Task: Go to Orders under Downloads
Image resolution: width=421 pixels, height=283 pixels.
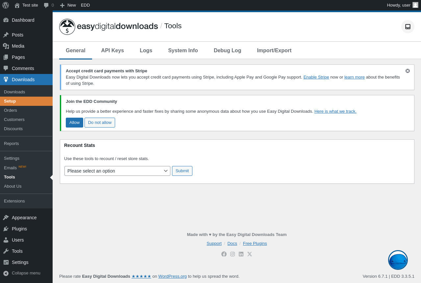Action: (26, 110)
